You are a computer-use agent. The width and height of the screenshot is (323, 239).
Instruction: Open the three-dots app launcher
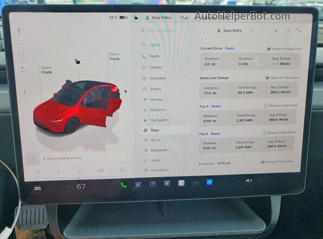tap(195, 183)
